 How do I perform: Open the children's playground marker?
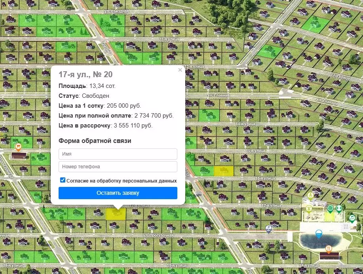tap(309, 209)
